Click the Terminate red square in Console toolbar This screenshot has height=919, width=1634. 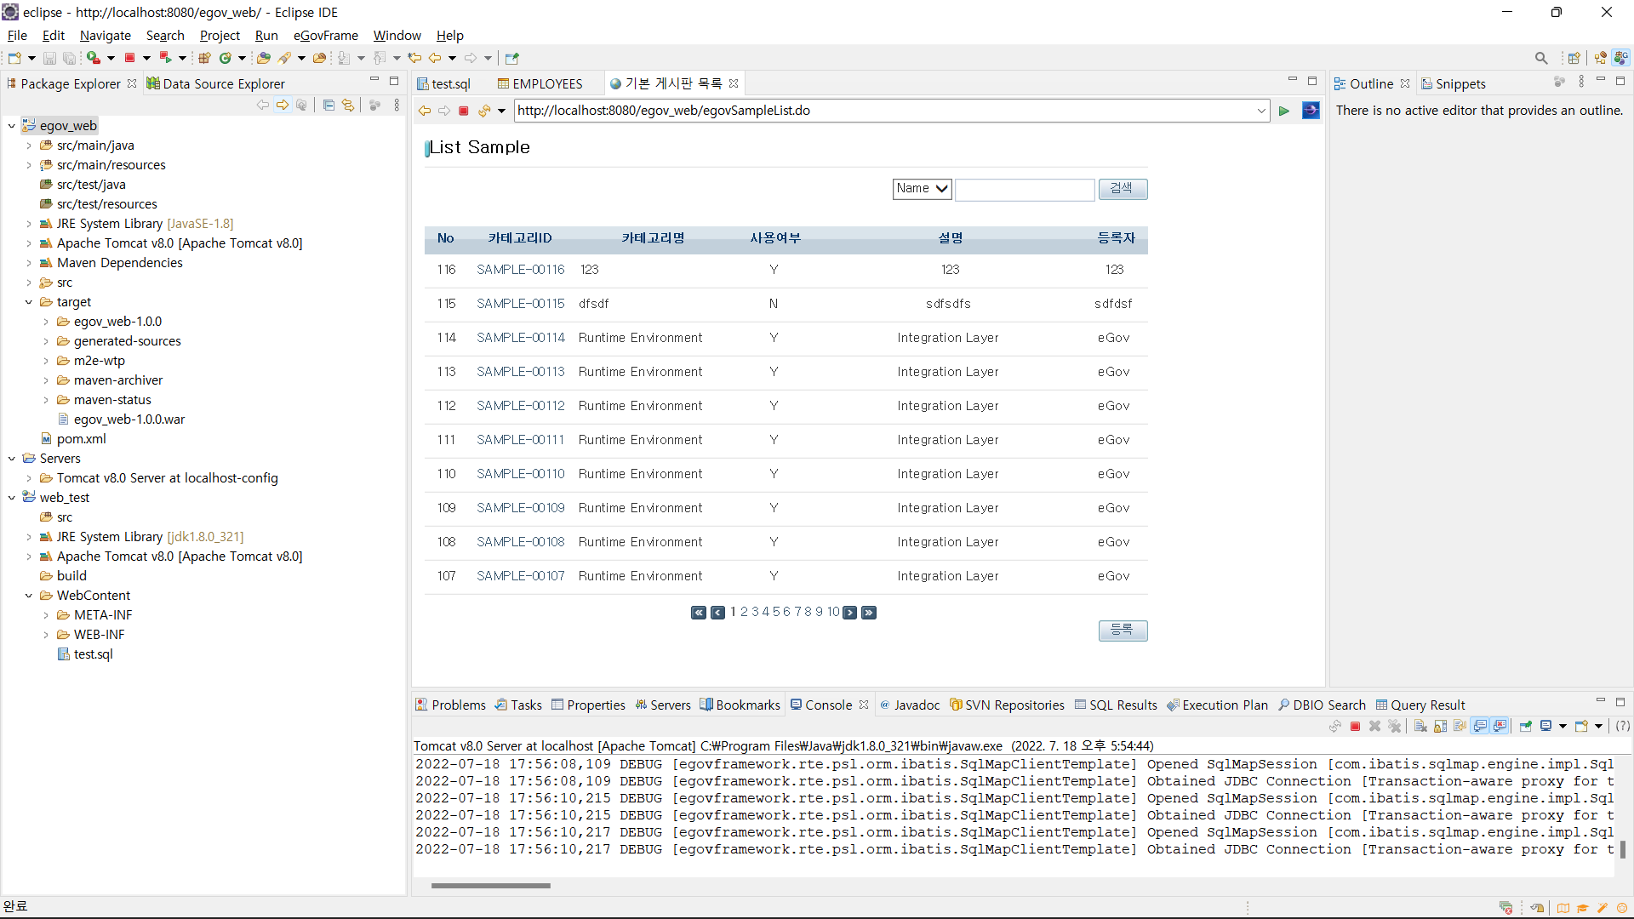1355,726
